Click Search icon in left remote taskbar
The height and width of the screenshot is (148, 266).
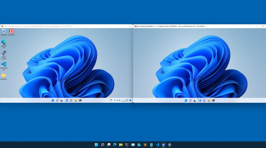tap(57, 100)
